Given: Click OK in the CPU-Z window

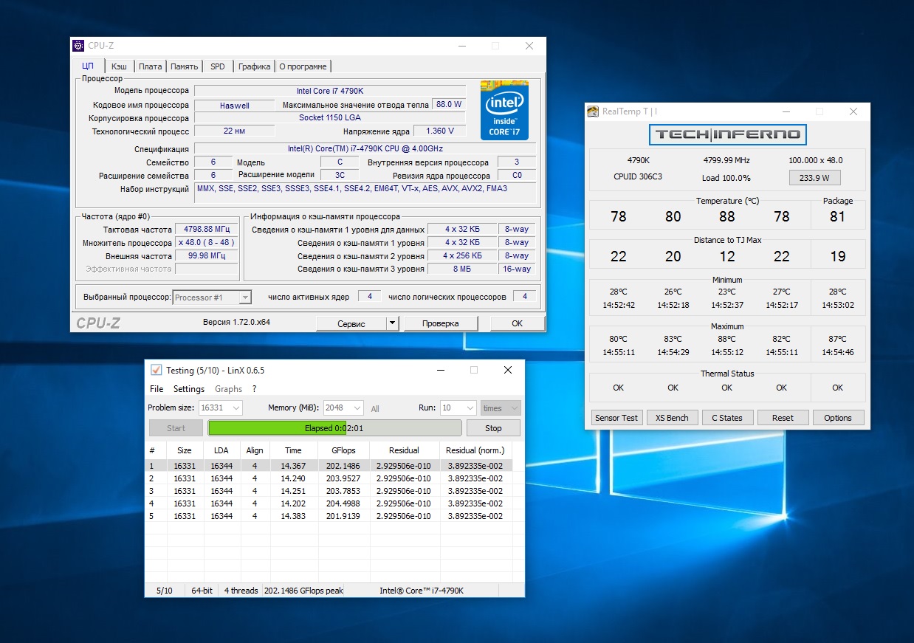Looking at the screenshot, I should 517,323.
